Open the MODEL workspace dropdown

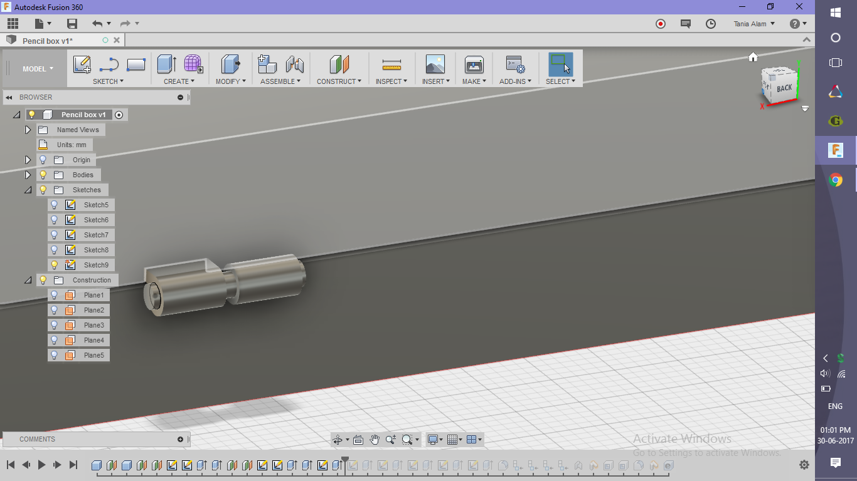[38, 69]
